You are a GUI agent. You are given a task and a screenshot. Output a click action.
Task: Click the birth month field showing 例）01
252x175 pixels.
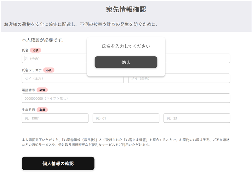click(126, 118)
